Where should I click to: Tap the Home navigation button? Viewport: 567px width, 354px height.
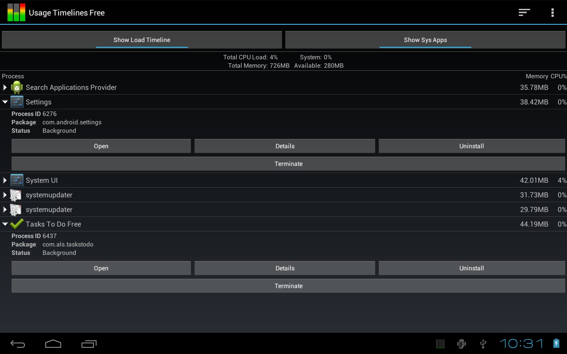pos(53,344)
